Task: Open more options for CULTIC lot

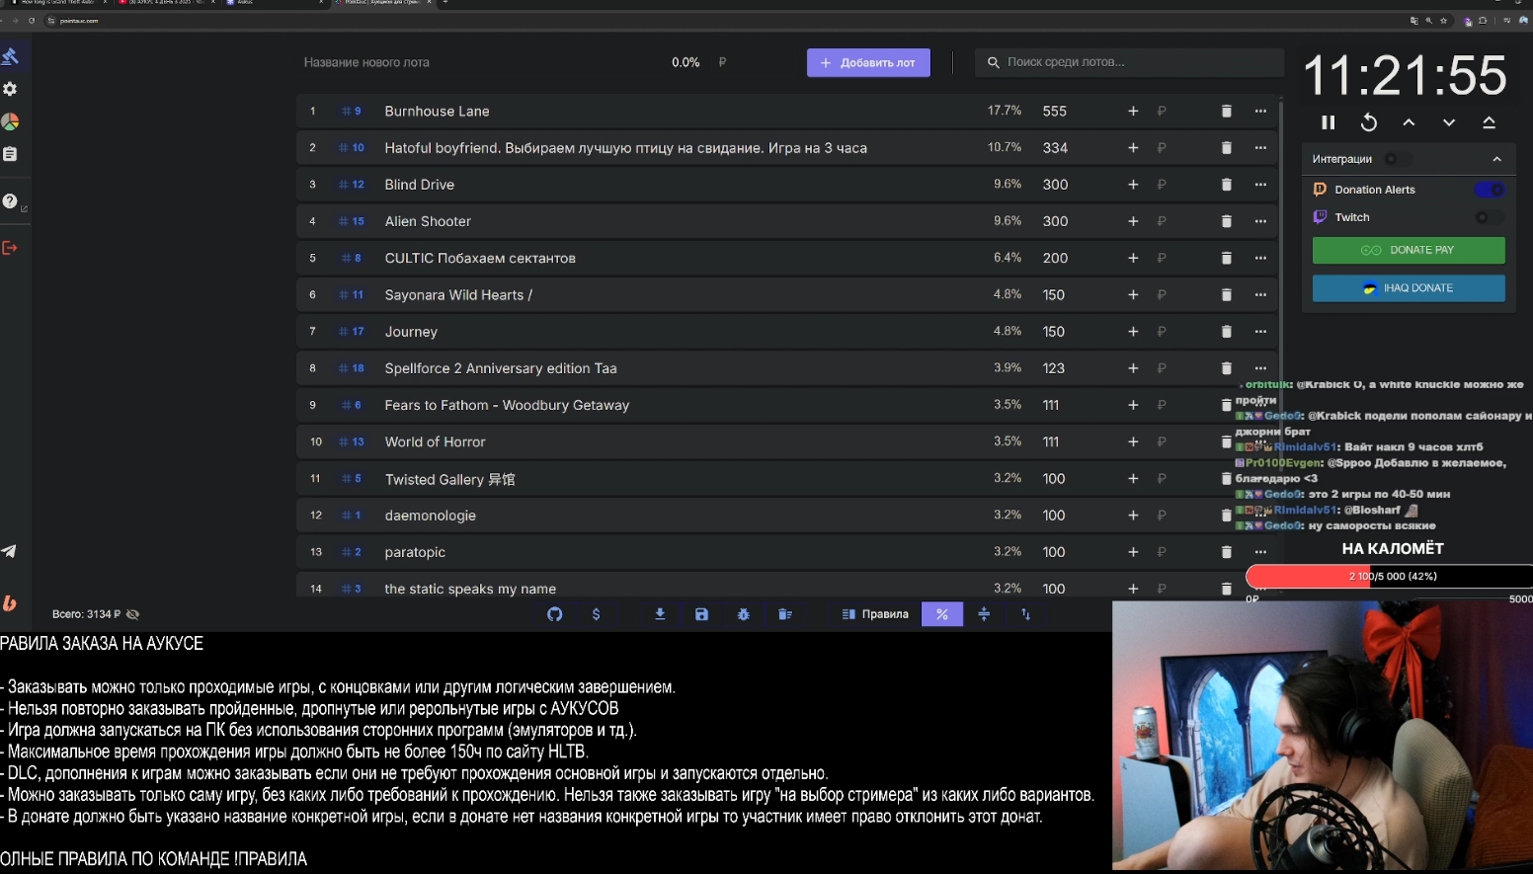Action: click(1260, 258)
